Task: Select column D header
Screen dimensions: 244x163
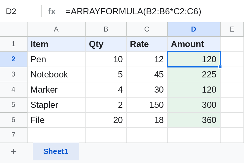Action: coord(194,29)
